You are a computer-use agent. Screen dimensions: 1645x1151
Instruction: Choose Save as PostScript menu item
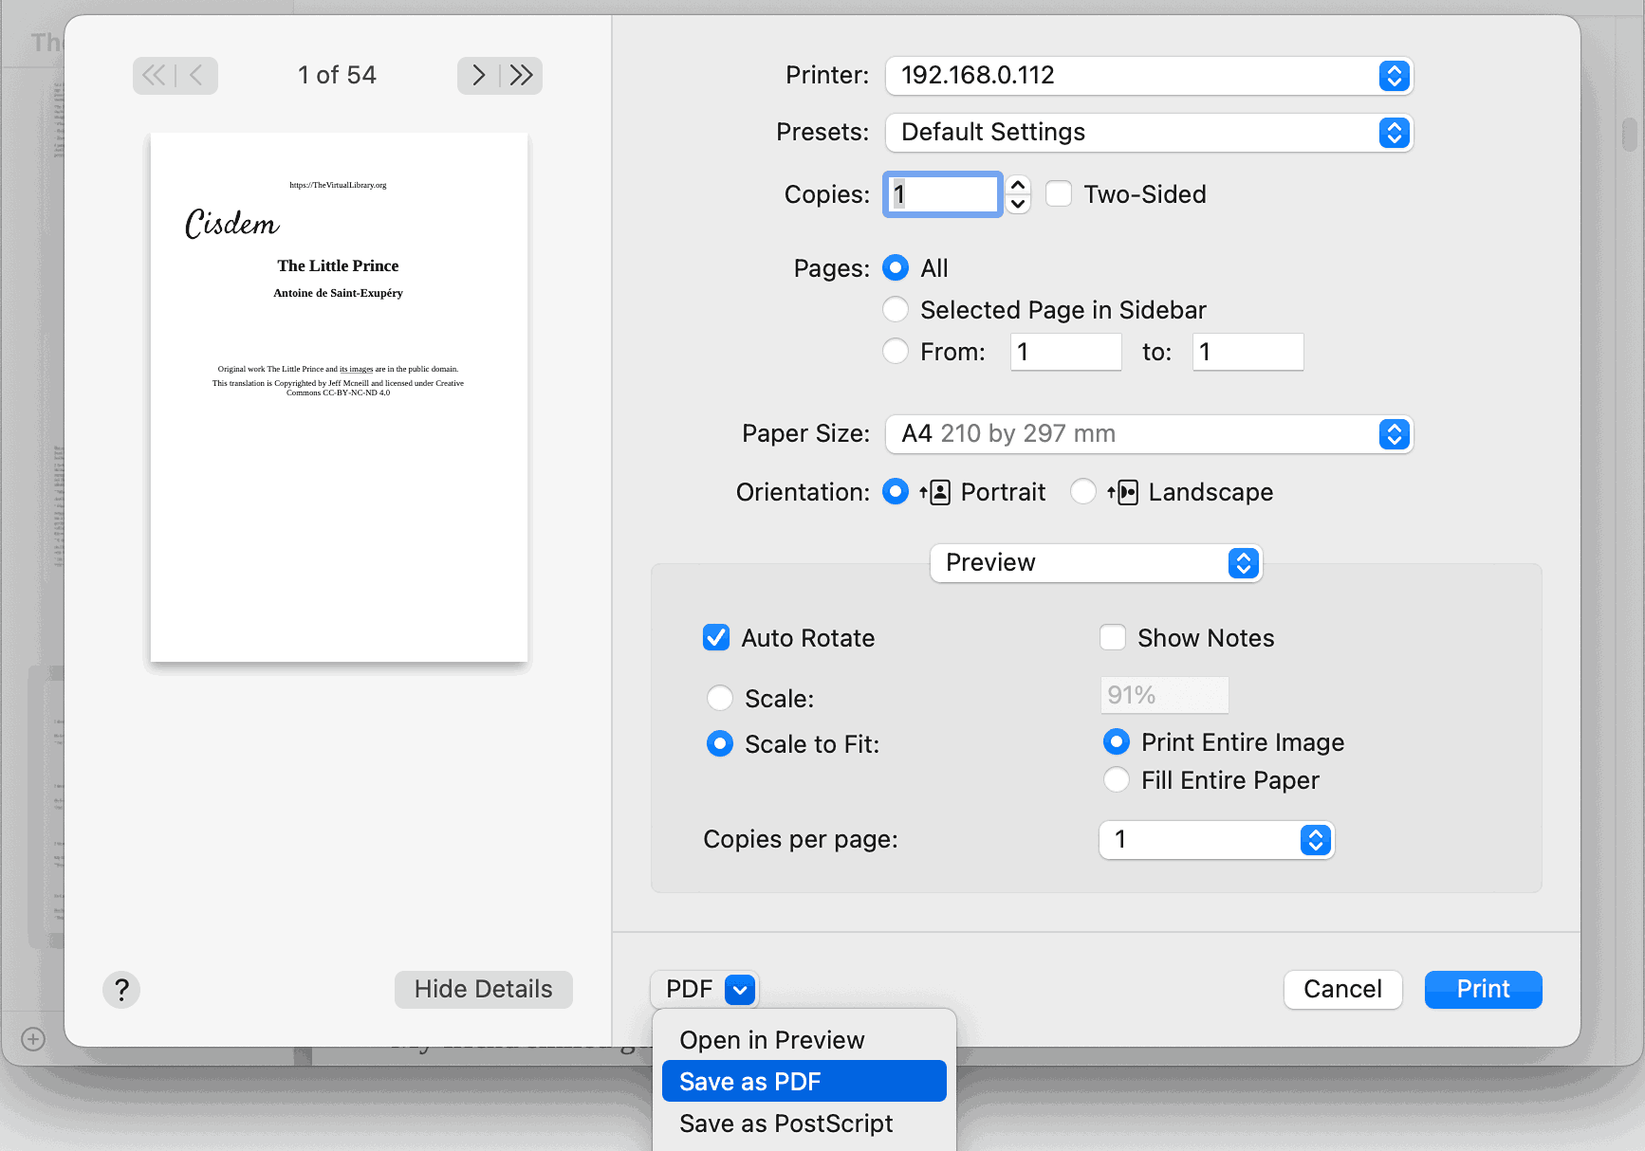click(x=804, y=1124)
